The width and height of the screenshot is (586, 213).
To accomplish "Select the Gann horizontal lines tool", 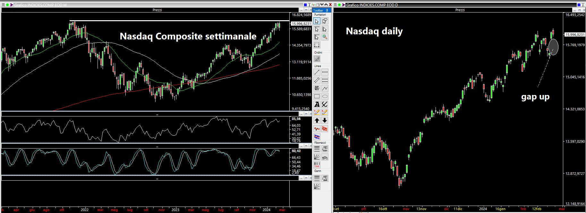I will pos(317,178).
